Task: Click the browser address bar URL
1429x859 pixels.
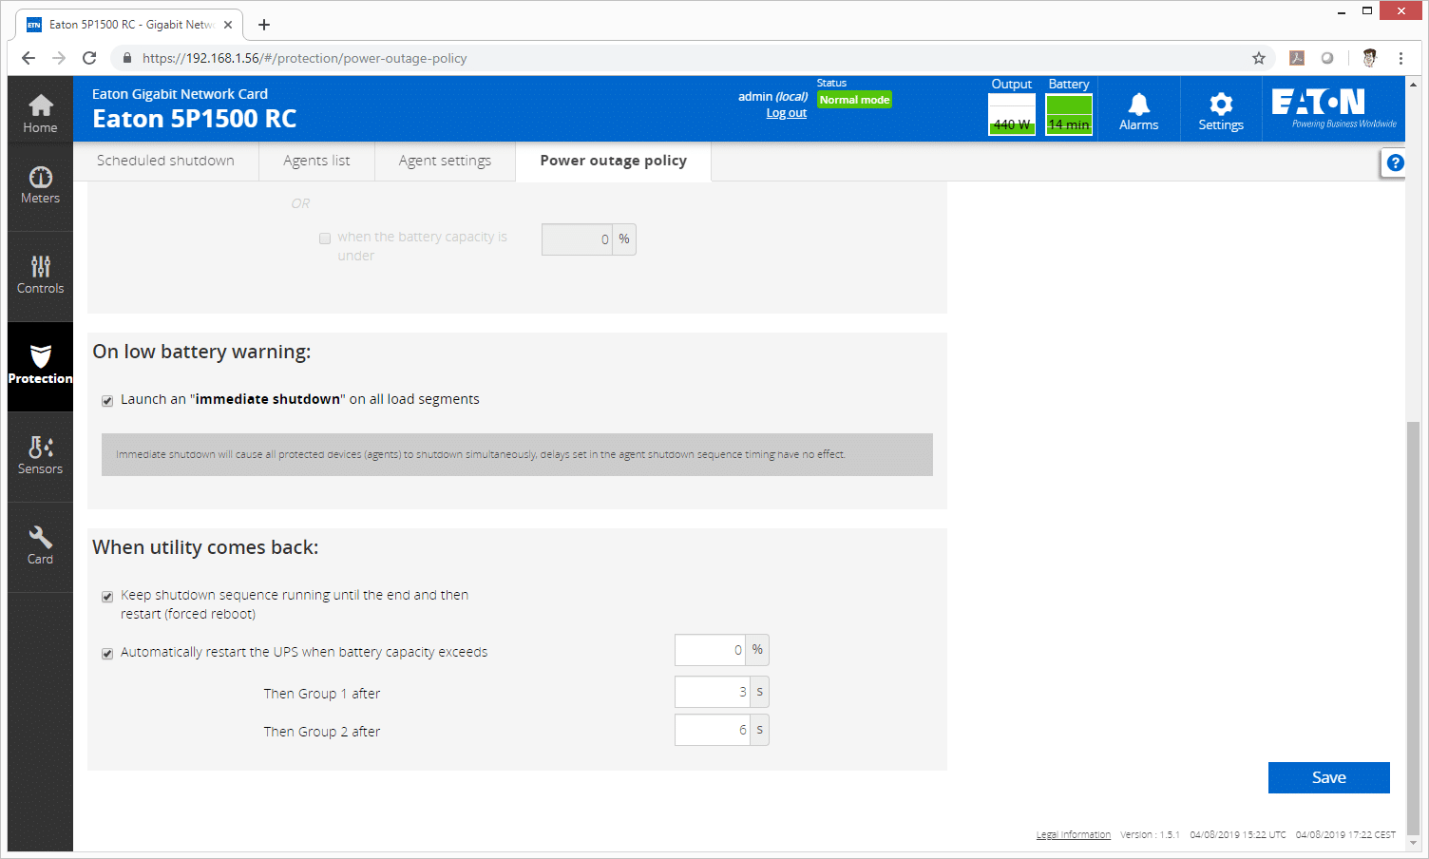Action: [305, 58]
